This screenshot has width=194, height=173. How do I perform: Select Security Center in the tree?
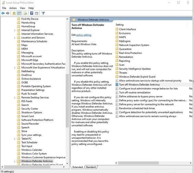click(x=30, y=109)
